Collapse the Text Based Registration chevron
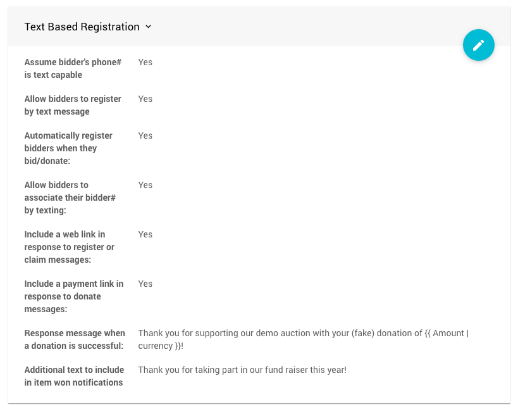518x409 pixels. tap(149, 27)
